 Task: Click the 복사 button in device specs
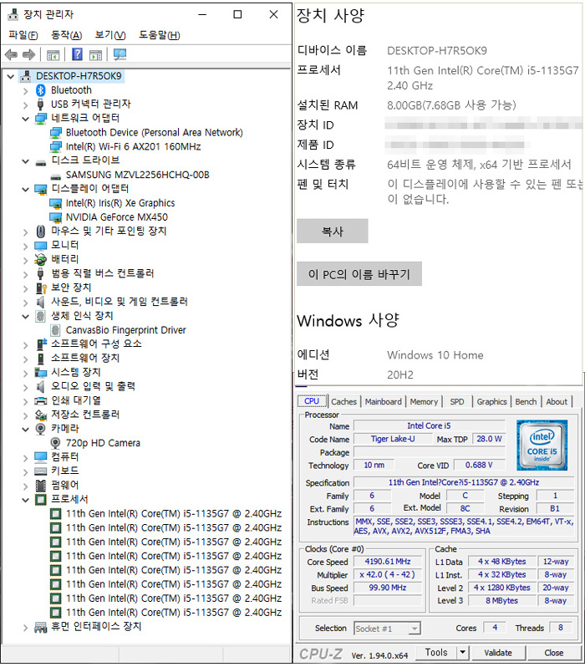332,232
